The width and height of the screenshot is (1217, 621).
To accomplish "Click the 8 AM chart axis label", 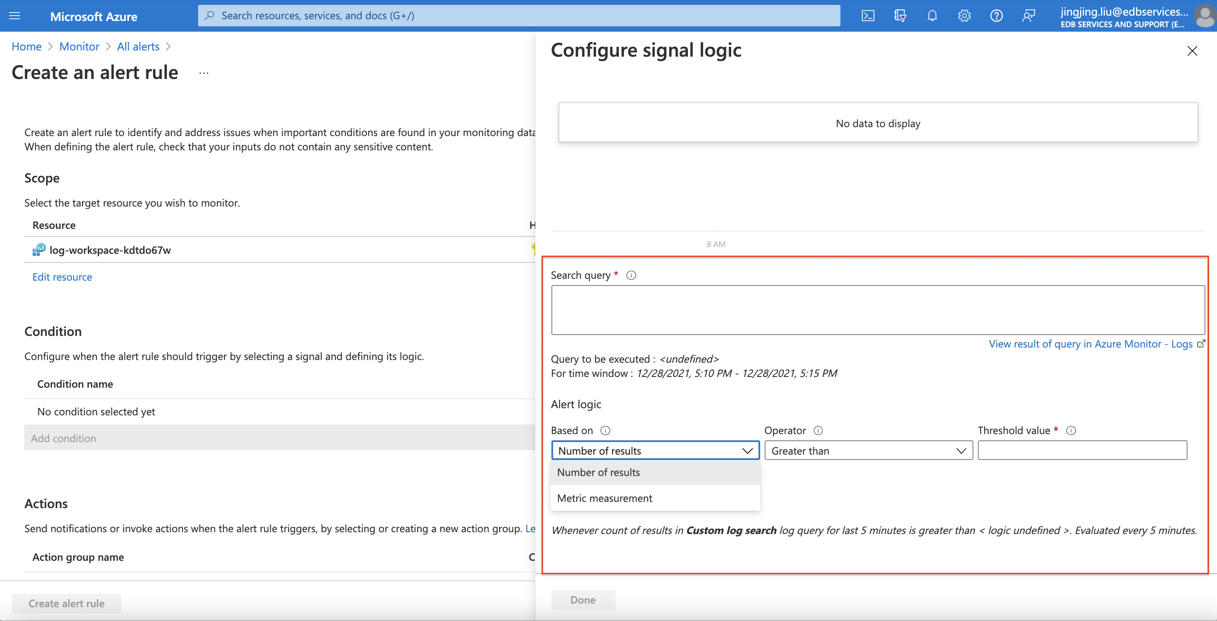I will click(716, 244).
